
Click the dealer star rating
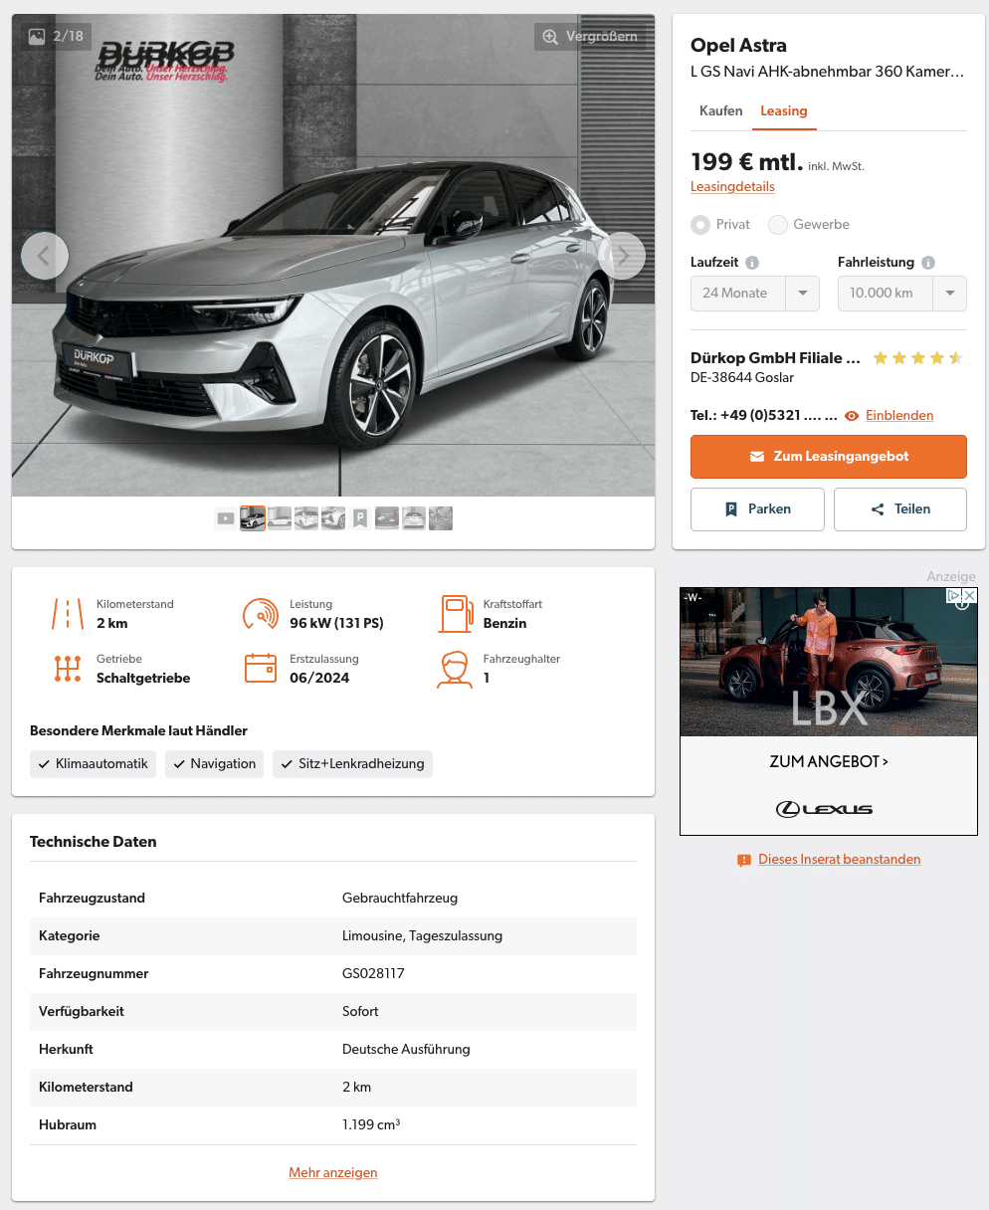(917, 358)
